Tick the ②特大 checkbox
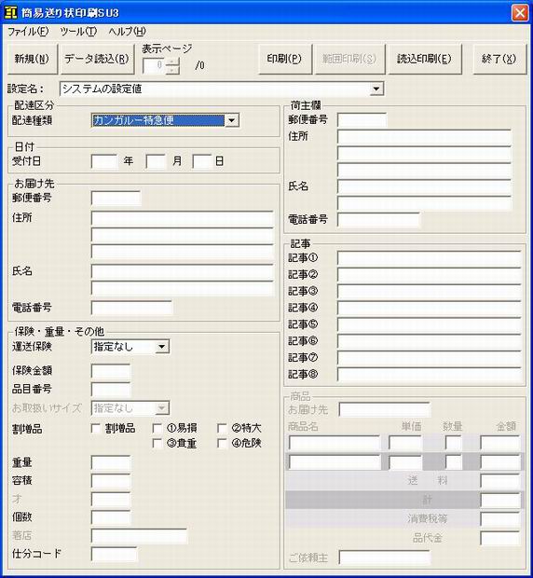Viewport: 533px width, 578px height. click(222, 428)
